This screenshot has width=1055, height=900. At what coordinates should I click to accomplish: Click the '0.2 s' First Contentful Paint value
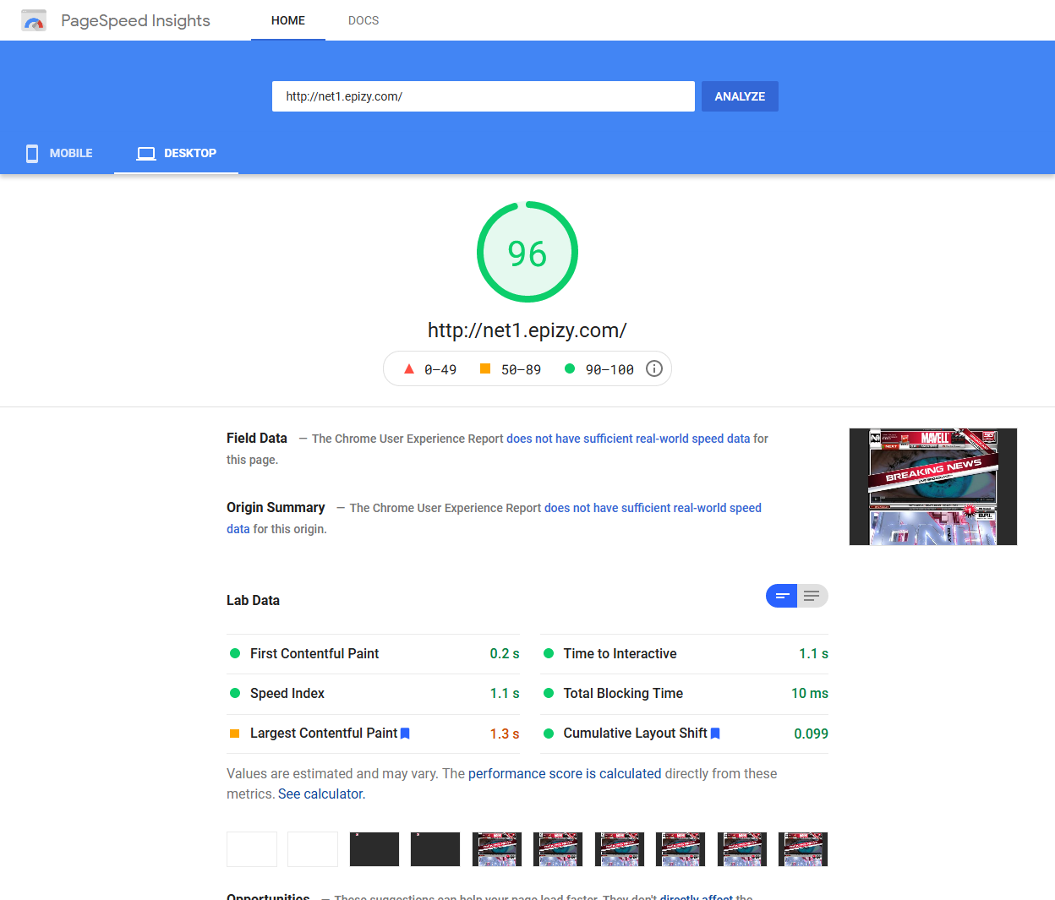(505, 653)
